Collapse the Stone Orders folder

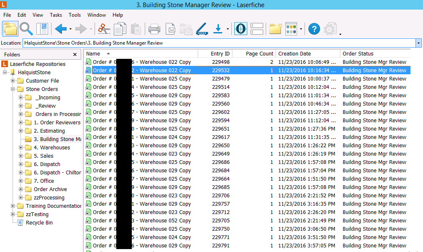[x=13, y=89]
